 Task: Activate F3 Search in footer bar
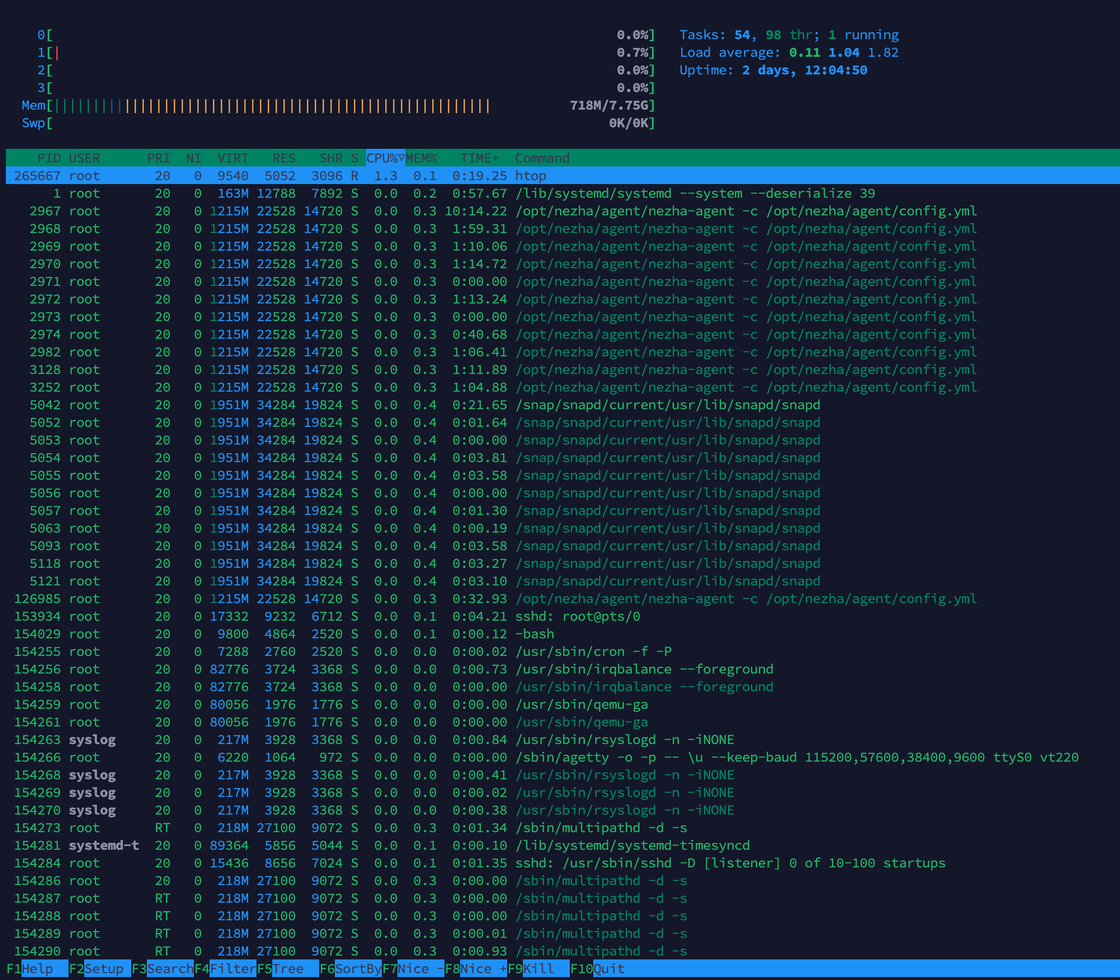[168, 969]
